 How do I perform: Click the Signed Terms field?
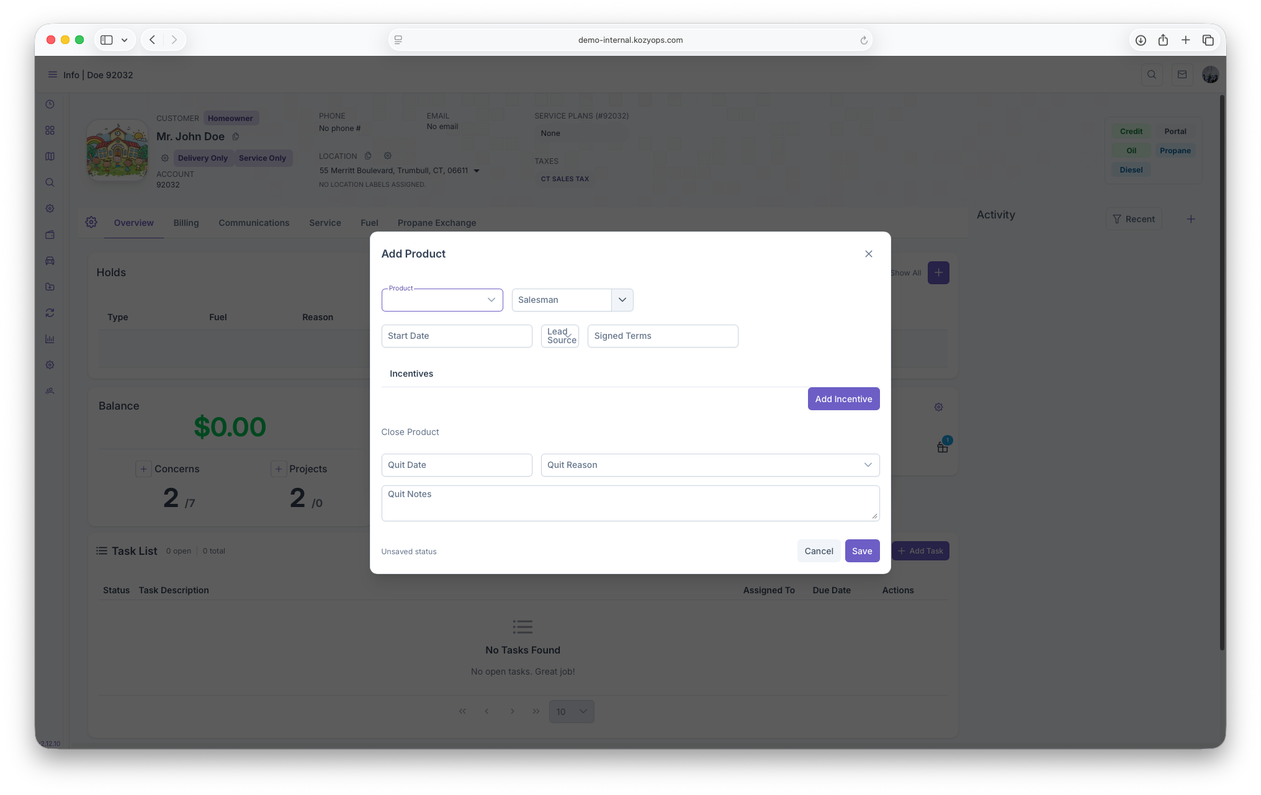(x=662, y=336)
